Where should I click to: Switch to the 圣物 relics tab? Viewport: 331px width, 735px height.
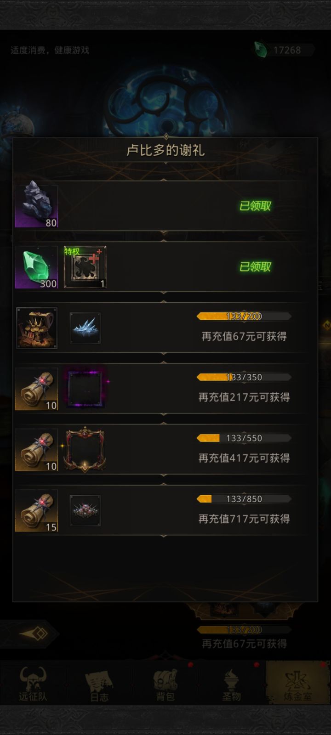click(x=232, y=684)
